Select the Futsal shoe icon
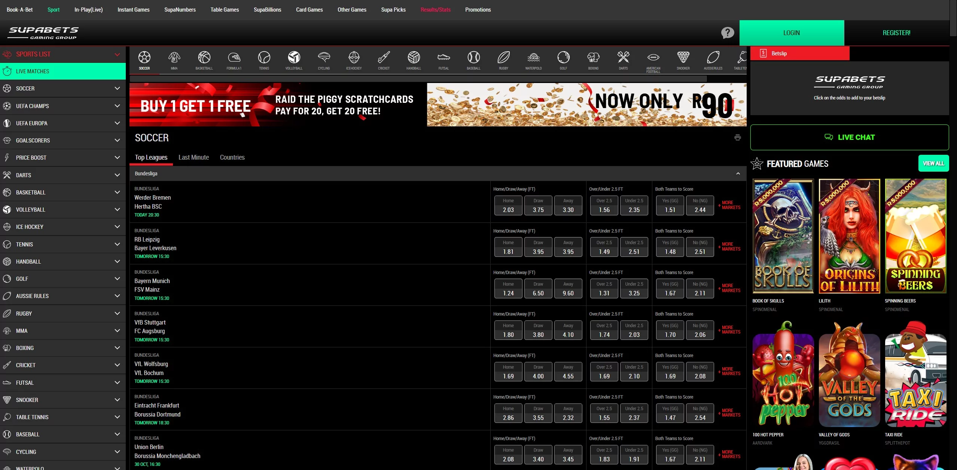The width and height of the screenshot is (957, 470). (x=444, y=58)
